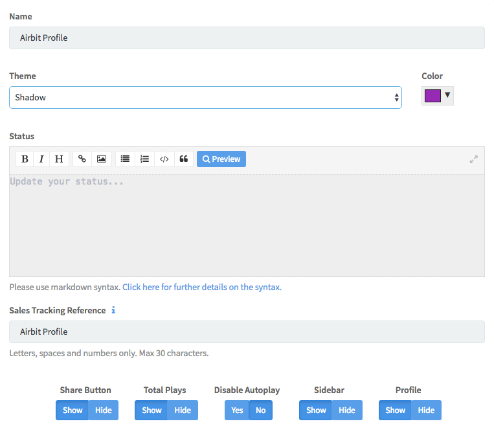Select the purple color swatch
This screenshot has width=494, height=439.
coord(432,95)
